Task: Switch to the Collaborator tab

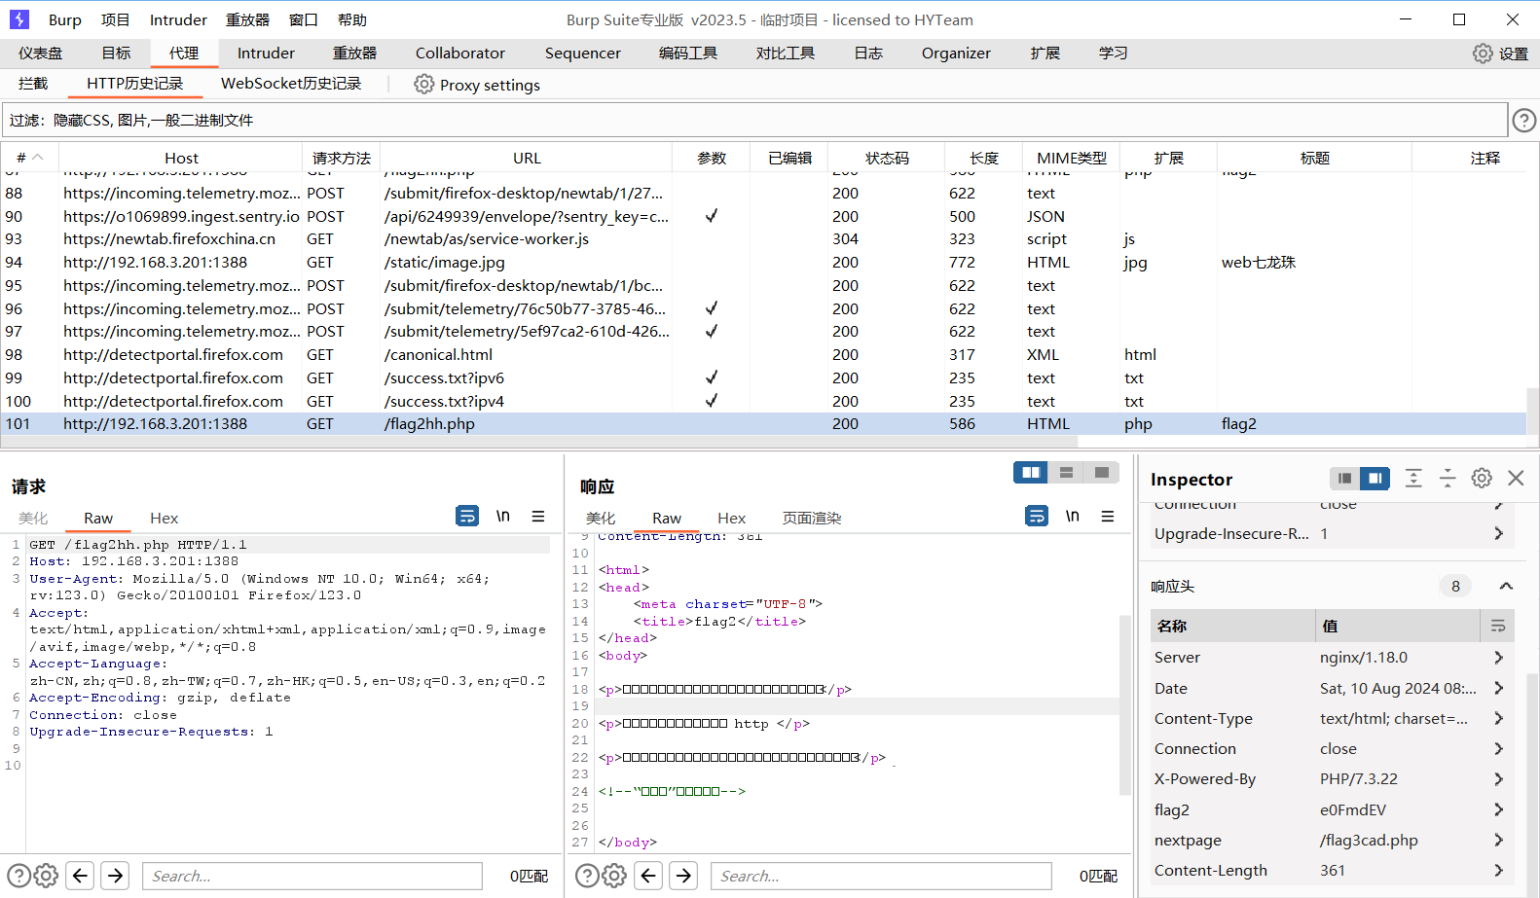Action: (460, 54)
